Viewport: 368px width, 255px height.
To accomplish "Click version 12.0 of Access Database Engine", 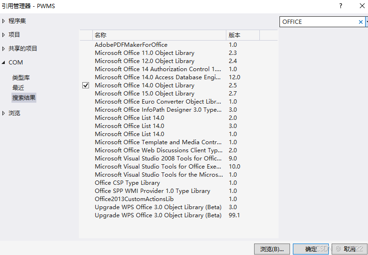I will coord(234,77).
